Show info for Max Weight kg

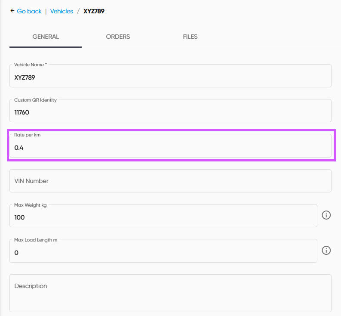(x=326, y=215)
